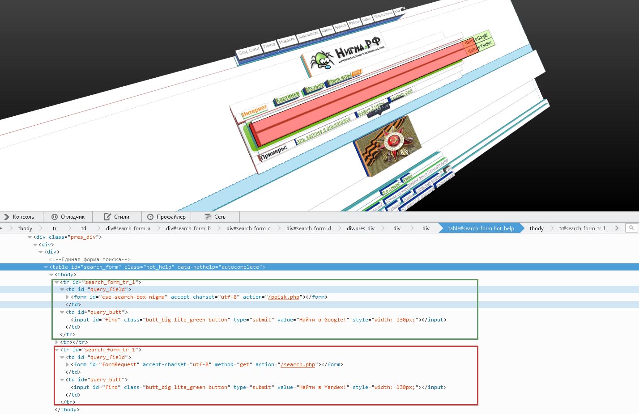The width and height of the screenshot is (639, 414).
Task: Select the div#search_form_b breadcrumb
Action: tap(188, 228)
